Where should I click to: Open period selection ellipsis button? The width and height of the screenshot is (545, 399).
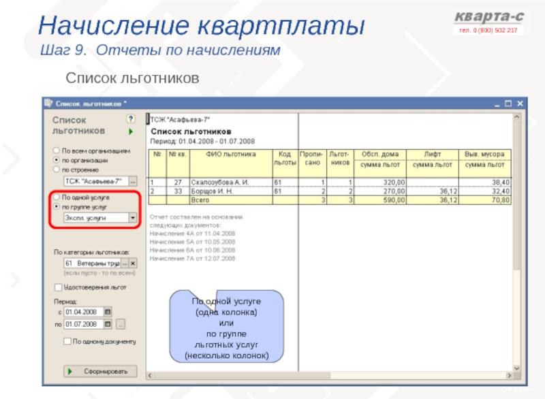(121, 324)
